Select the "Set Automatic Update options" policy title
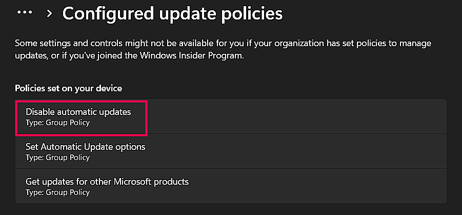462x215 pixels. 86,147
